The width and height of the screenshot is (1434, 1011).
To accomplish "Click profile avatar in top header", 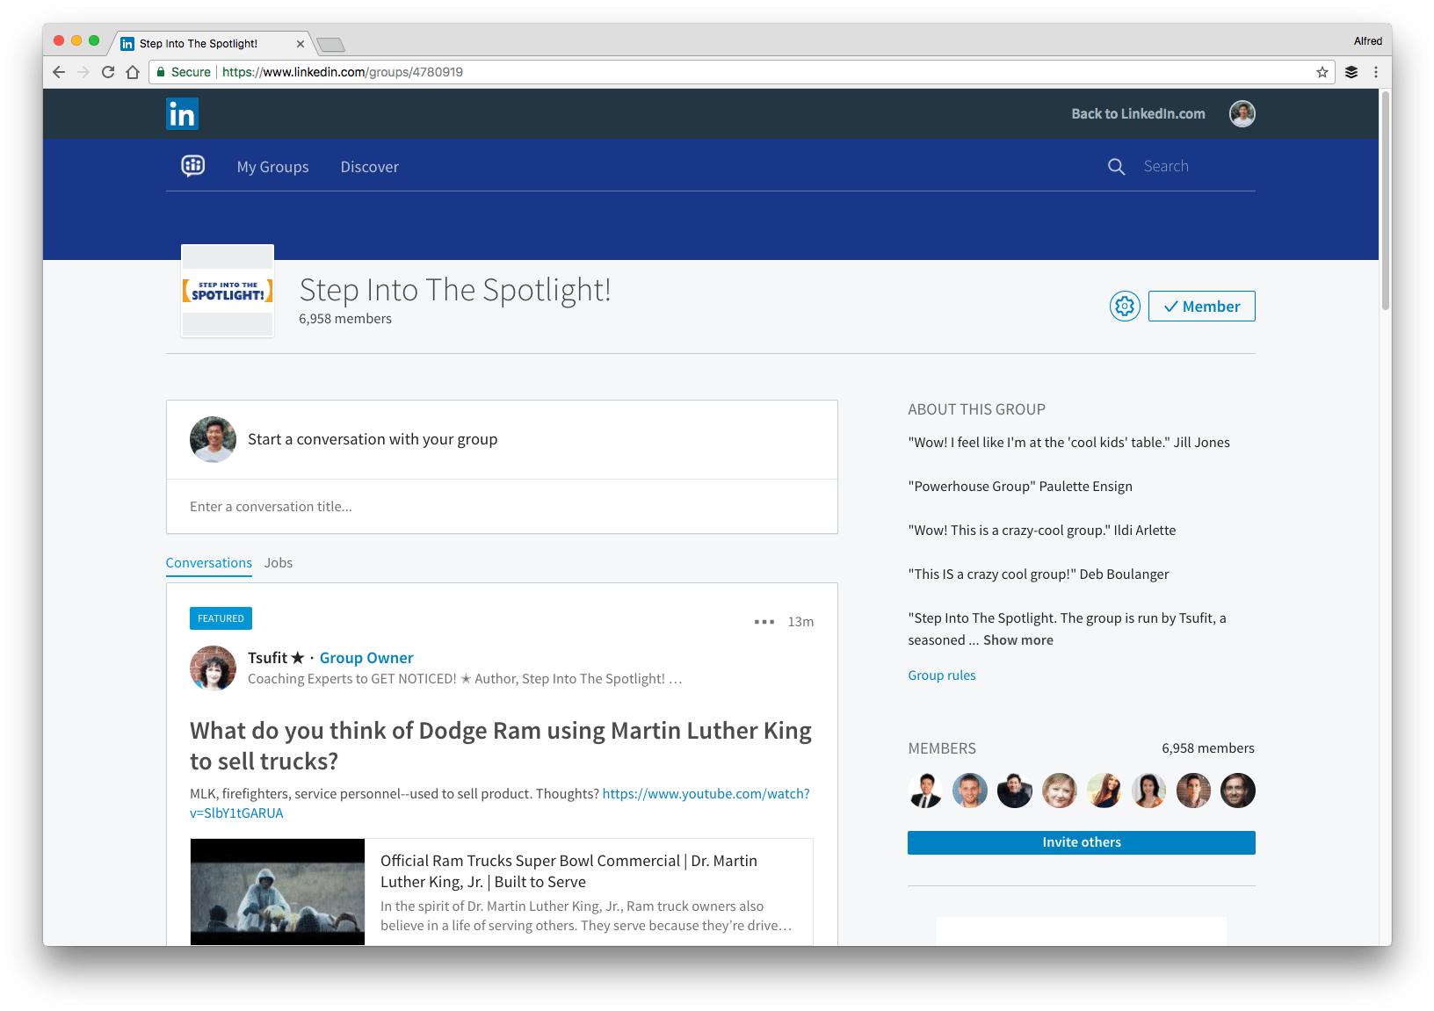I will click(1242, 114).
